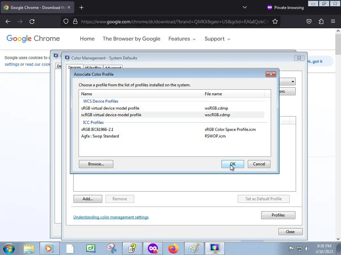Click the shield tracking protection icon
Image resolution: width=341 pixels, height=255 pixels.
tap(66, 22)
